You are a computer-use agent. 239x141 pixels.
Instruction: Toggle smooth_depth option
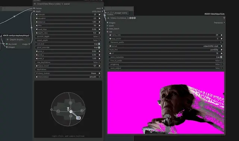tap(68, 37)
